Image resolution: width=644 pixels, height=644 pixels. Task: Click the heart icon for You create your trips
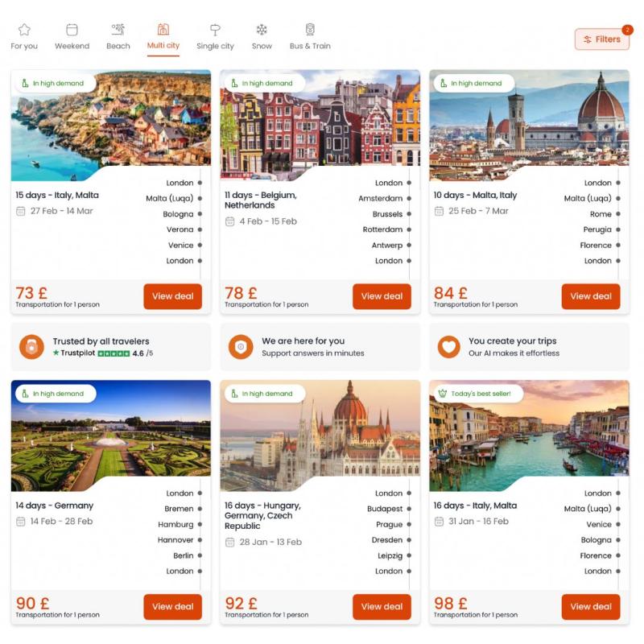[449, 347]
